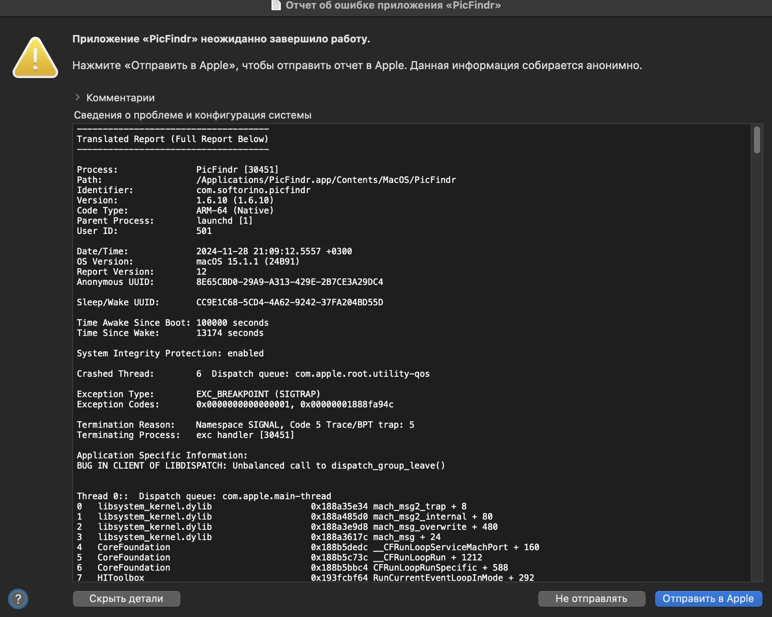Click identifier com.softorino.picfindr
Image resolution: width=772 pixels, height=617 pixels.
[253, 190]
